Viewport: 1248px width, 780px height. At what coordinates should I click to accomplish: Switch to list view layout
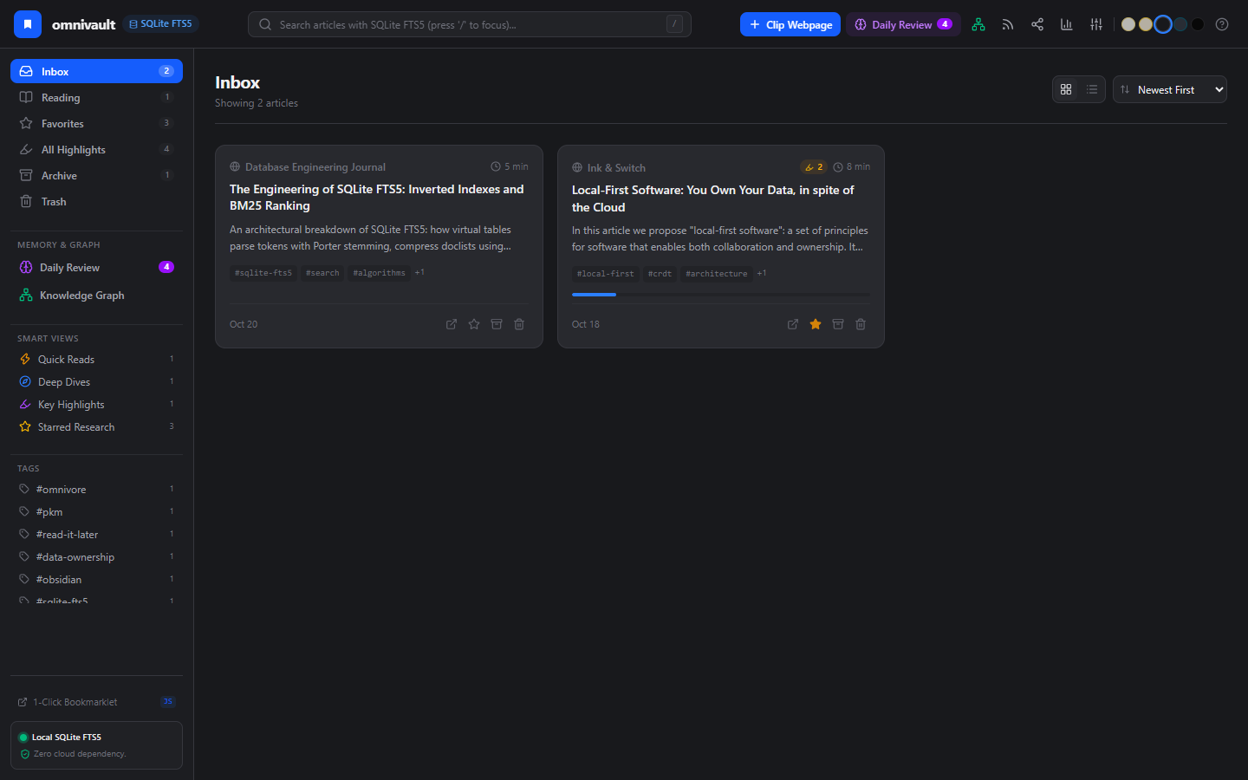click(1092, 89)
